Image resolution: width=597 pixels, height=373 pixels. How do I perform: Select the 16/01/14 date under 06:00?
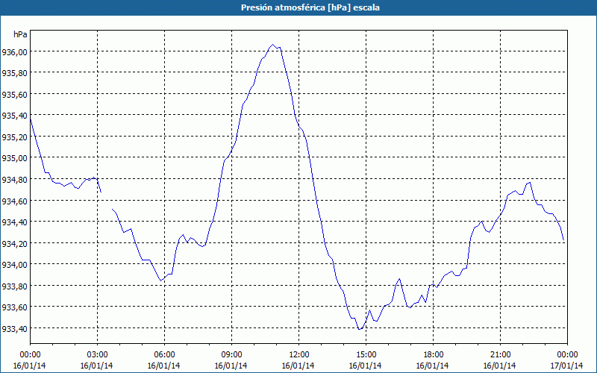pos(163,366)
